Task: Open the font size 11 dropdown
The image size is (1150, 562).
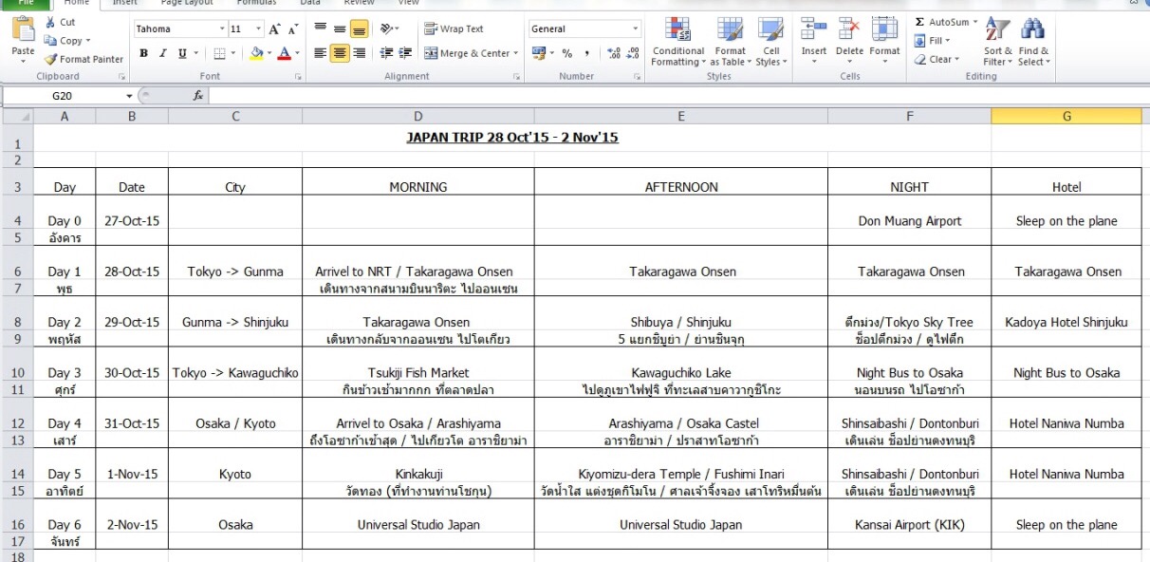Action: [x=260, y=29]
